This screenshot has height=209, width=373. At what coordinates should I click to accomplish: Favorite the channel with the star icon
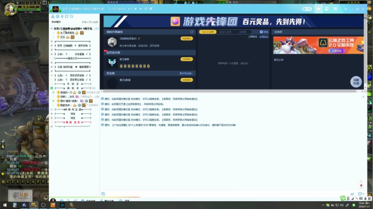[x=136, y=9]
